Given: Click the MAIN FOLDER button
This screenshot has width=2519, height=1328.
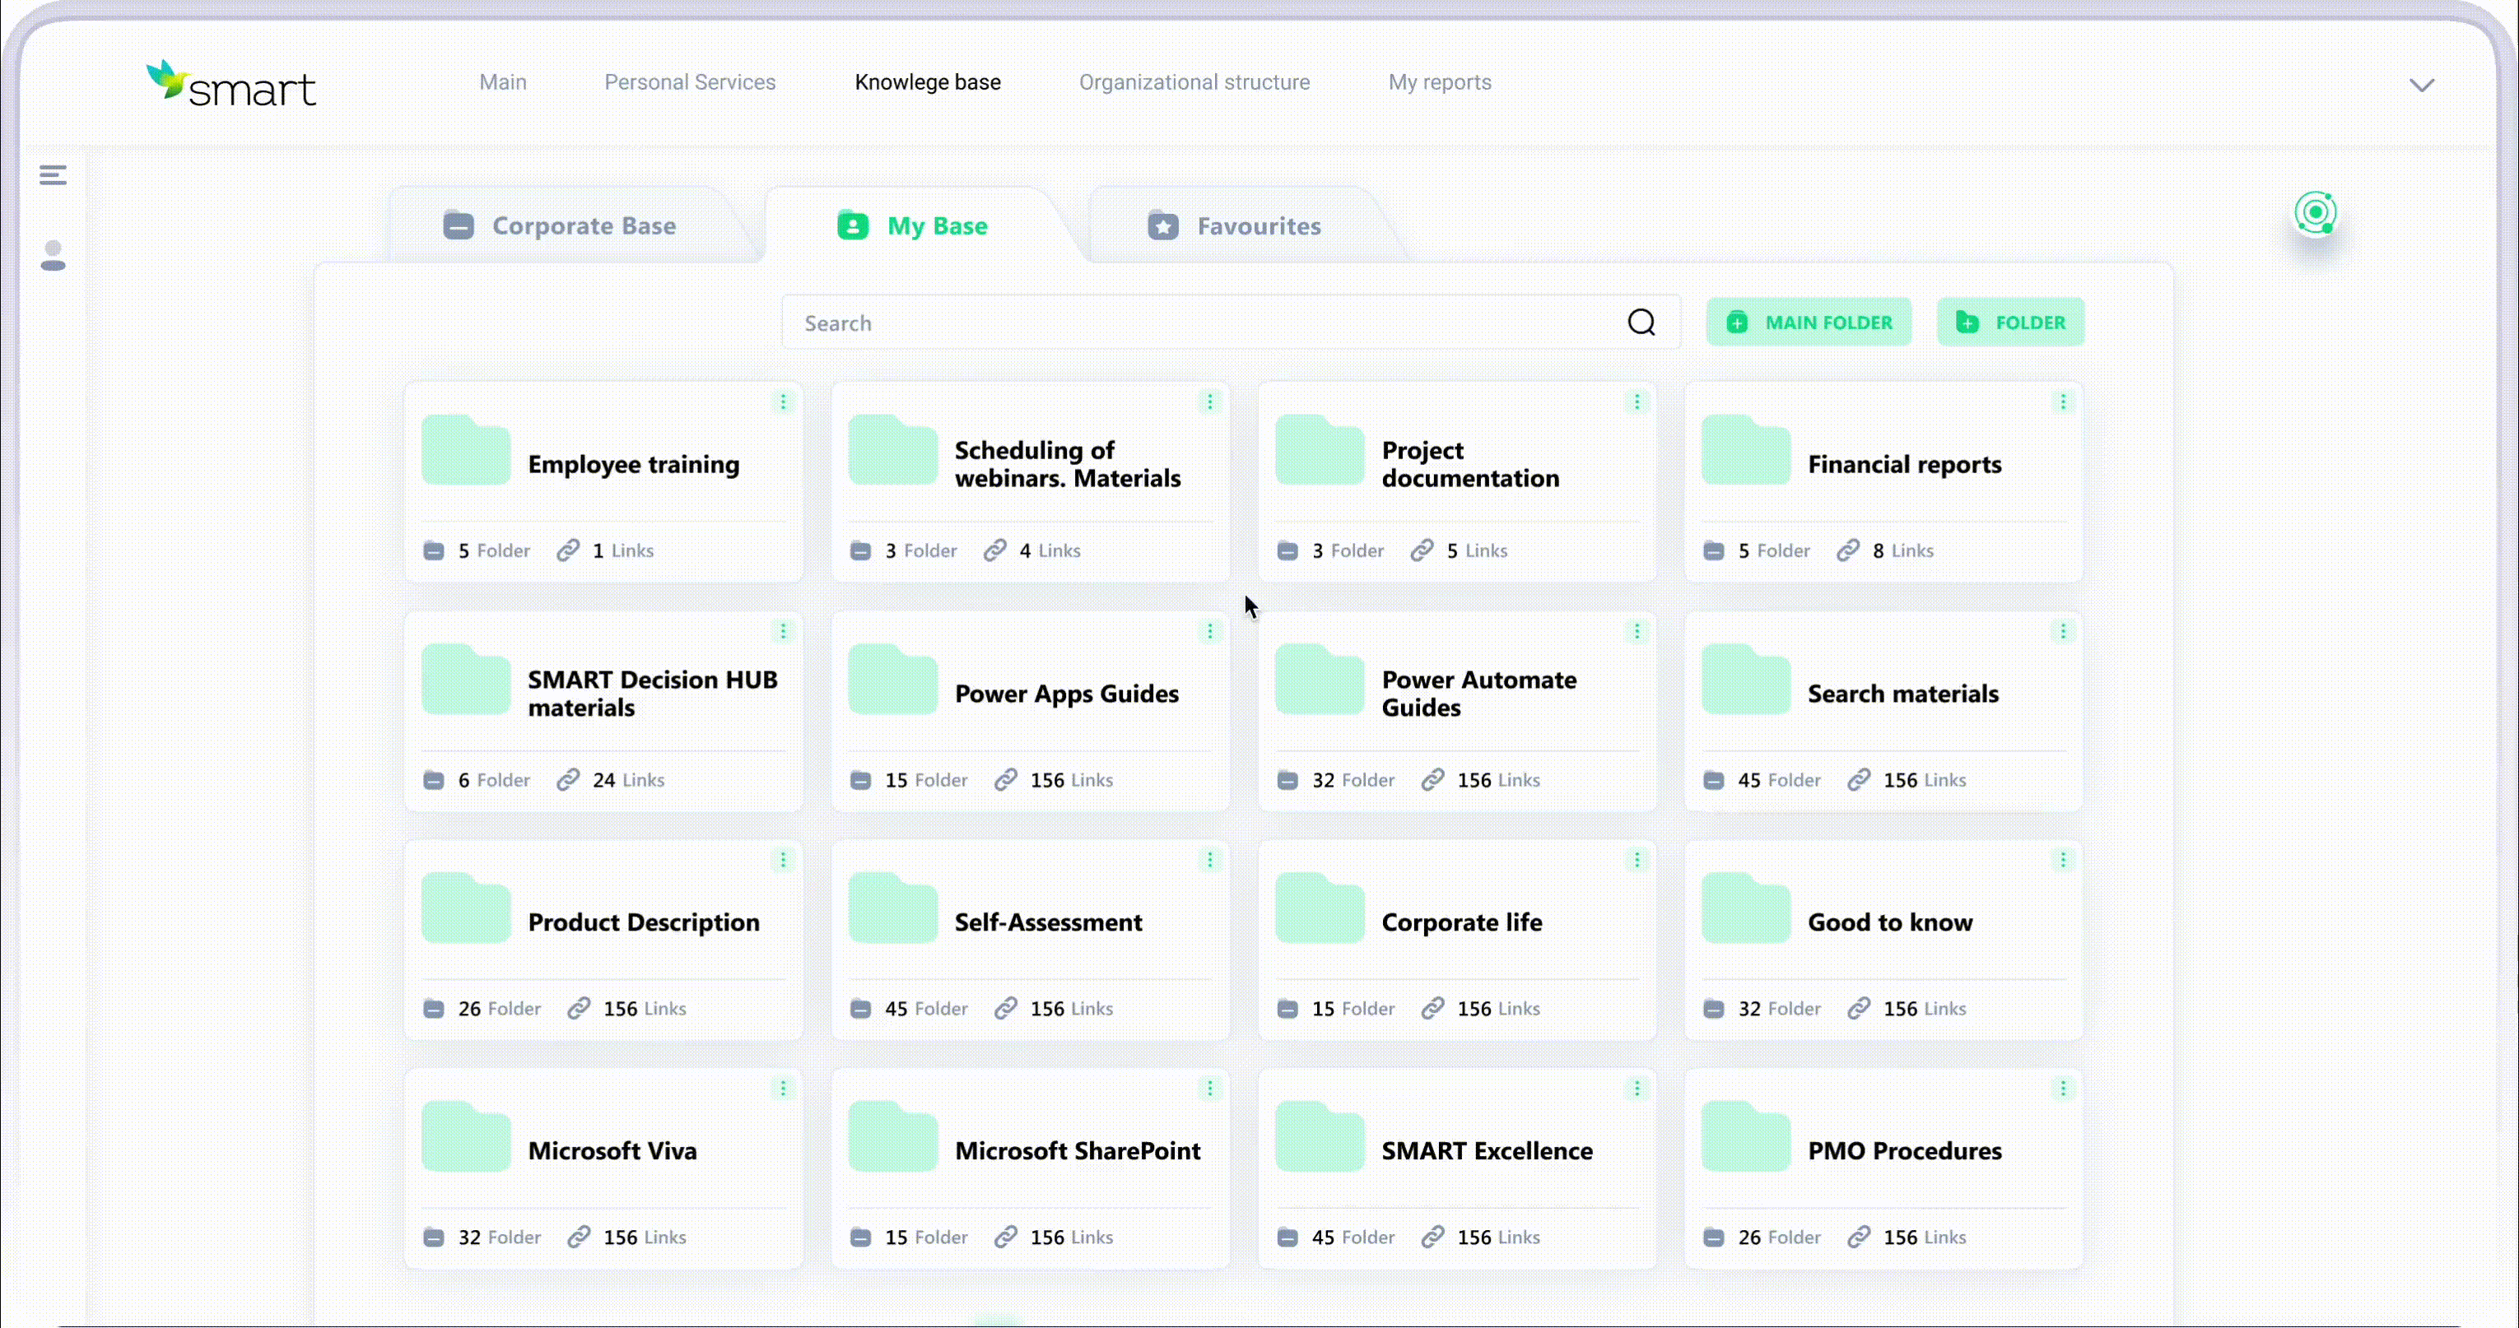Looking at the screenshot, I should click(1809, 323).
